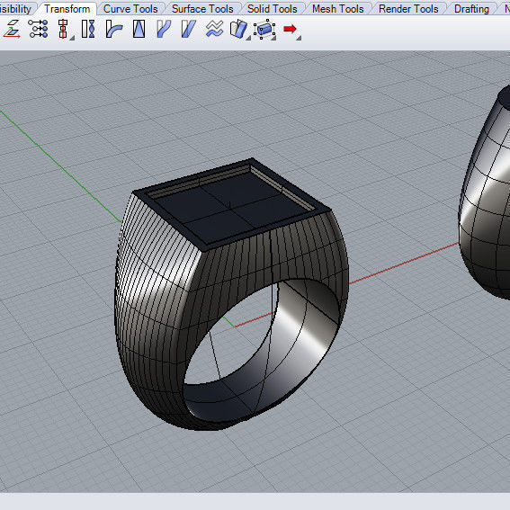510x510 pixels.
Task: Open the Transform tab
Action: click(x=67, y=9)
